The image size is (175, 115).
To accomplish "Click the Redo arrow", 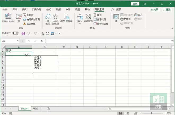I will (35, 33).
